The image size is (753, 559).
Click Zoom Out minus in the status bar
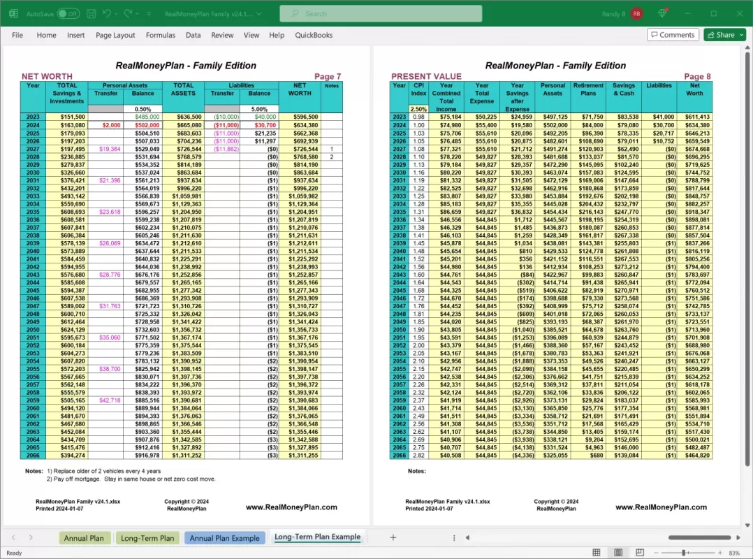(654, 552)
